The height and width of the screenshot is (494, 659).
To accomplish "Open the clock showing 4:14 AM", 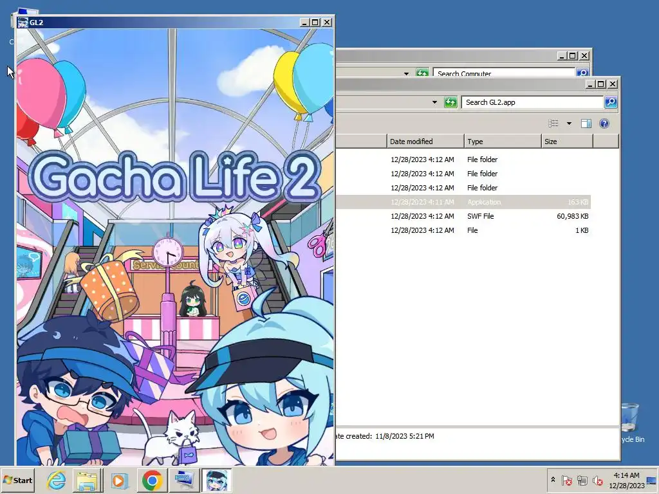I will tap(626, 480).
